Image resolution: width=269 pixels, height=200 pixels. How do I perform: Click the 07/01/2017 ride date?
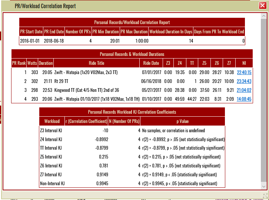tap(152, 72)
